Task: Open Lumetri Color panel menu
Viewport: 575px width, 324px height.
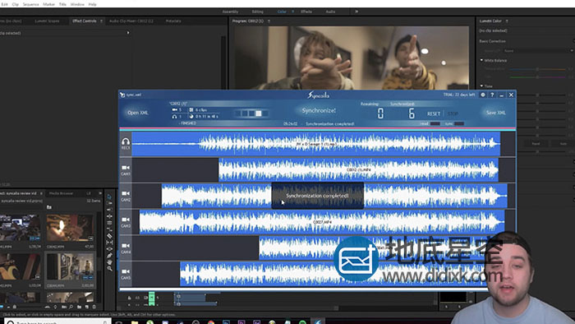Action: point(507,21)
